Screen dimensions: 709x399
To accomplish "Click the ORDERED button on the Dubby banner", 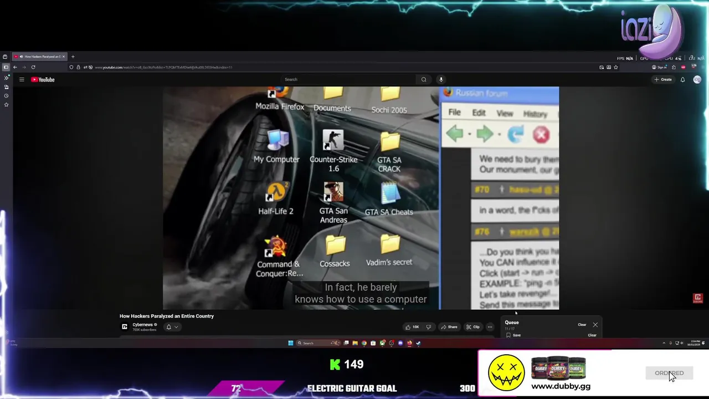I will coord(669,373).
